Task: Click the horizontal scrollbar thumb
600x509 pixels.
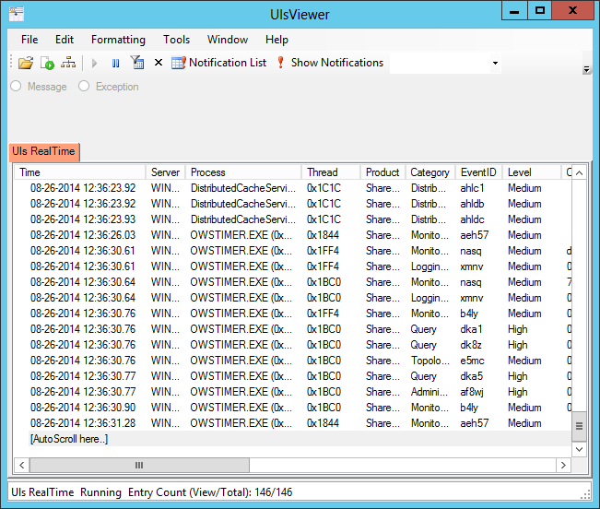Action: tap(139, 465)
